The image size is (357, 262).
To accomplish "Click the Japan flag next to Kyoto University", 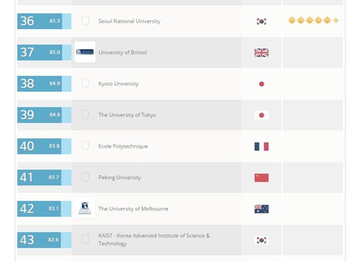I will tap(261, 84).
